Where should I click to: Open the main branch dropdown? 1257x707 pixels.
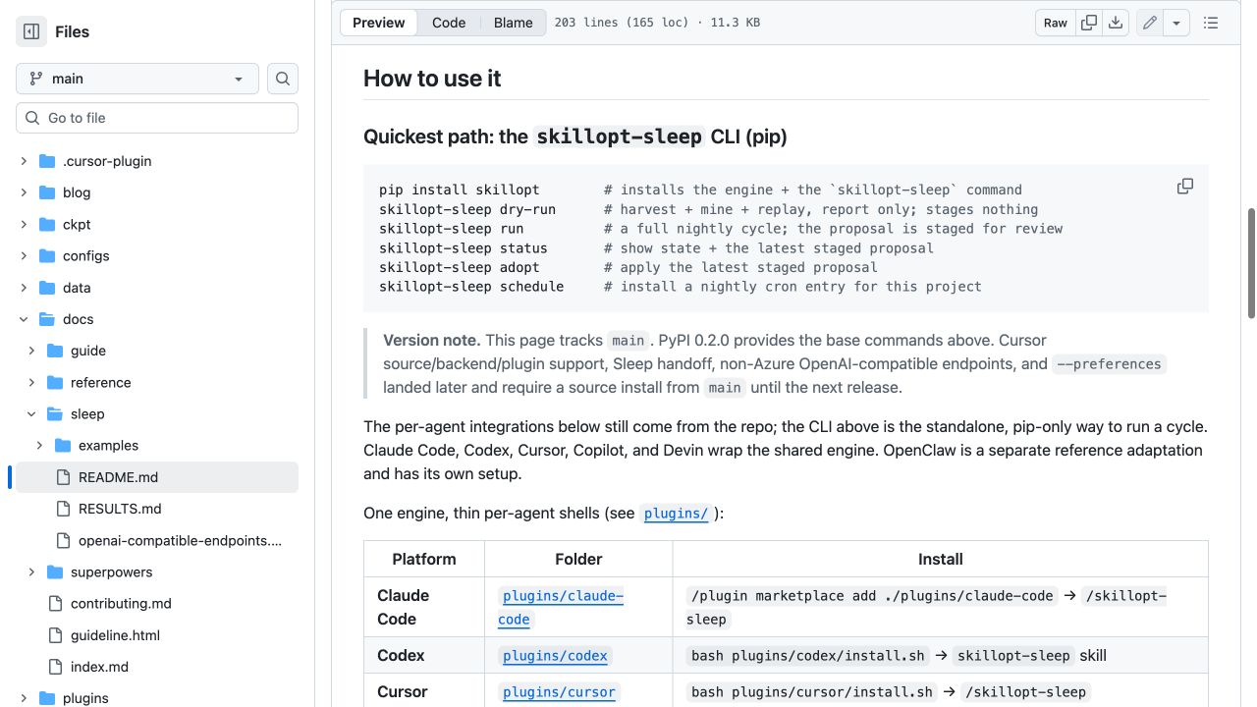pos(137,79)
